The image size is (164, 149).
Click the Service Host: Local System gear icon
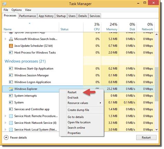click(11, 130)
